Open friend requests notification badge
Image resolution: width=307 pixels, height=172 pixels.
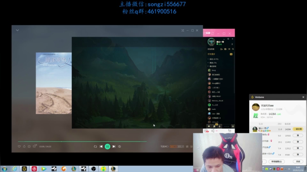[x=231, y=54]
